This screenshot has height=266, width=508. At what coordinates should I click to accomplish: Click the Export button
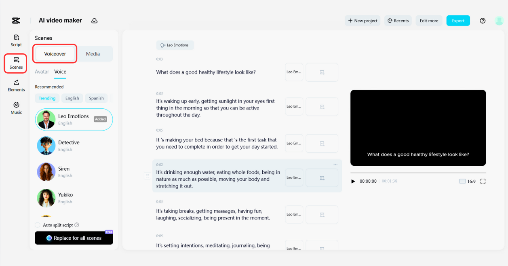pos(458,21)
